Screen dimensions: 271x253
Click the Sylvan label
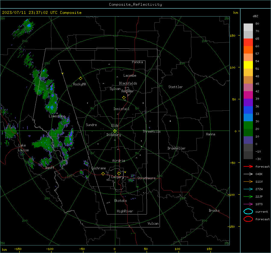pos(115,89)
